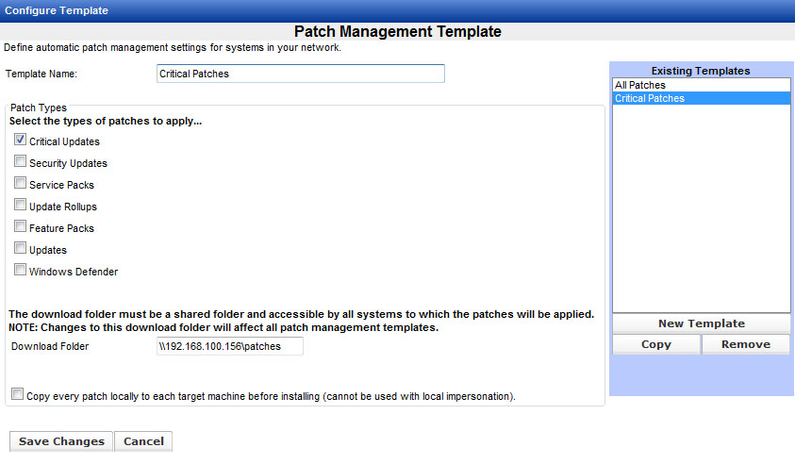Tick the Service Packs checkbox

pyautogui.click(x=20, y=184)
